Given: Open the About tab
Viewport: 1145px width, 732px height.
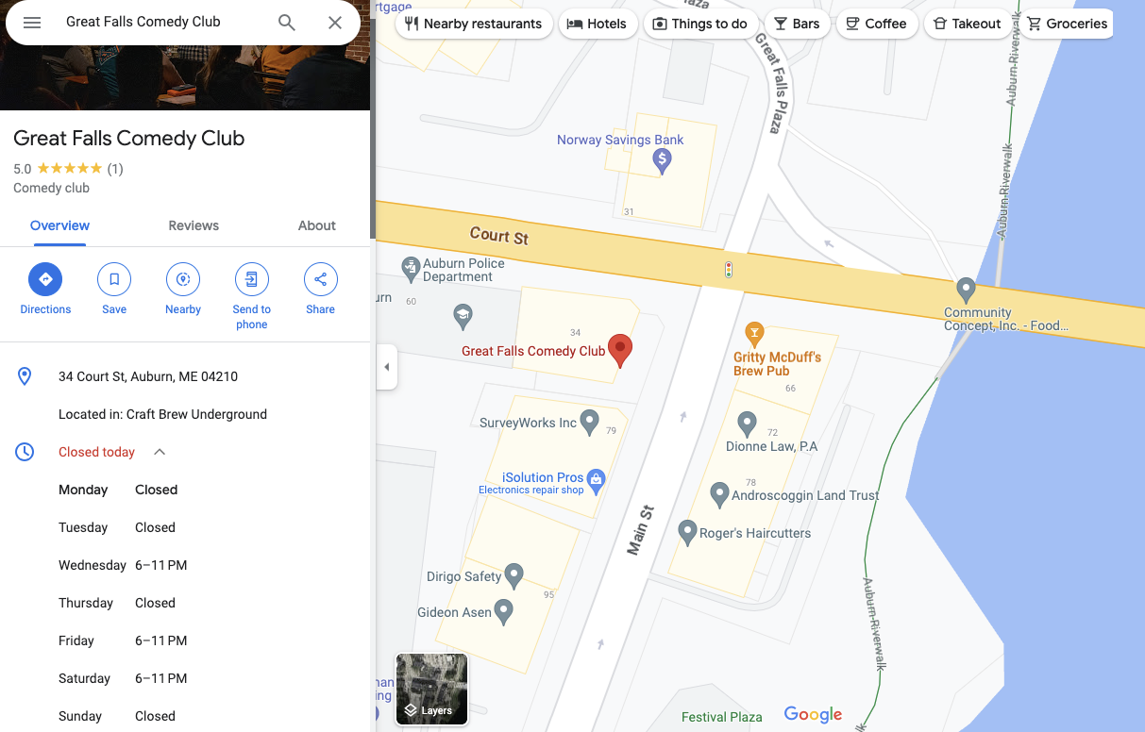Looking at the screenshot, I should click(317, 225).
